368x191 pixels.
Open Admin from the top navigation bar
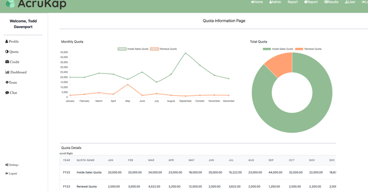click(x=275, y=2)
